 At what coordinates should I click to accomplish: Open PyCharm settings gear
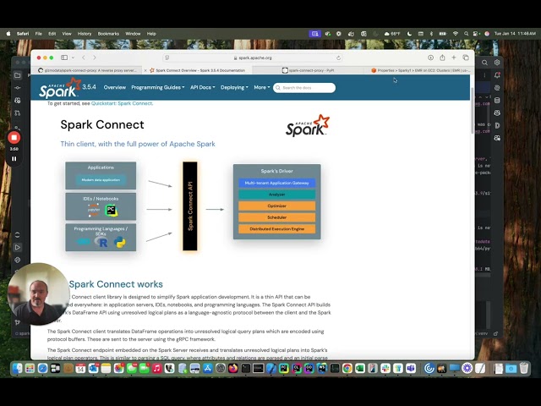[x=497, y=63]
